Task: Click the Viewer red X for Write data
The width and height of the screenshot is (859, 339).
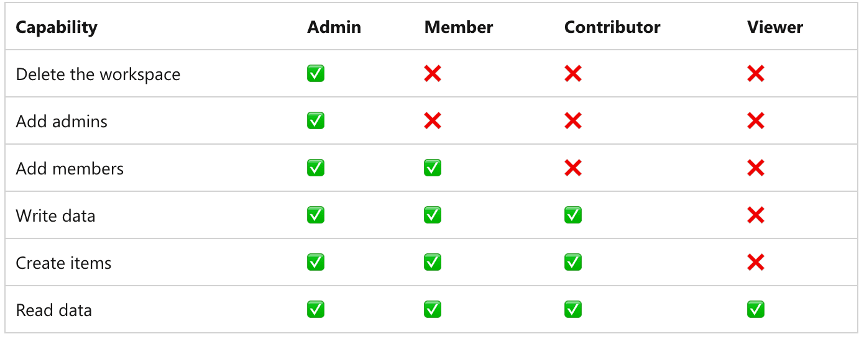Action: coord(756,215)
